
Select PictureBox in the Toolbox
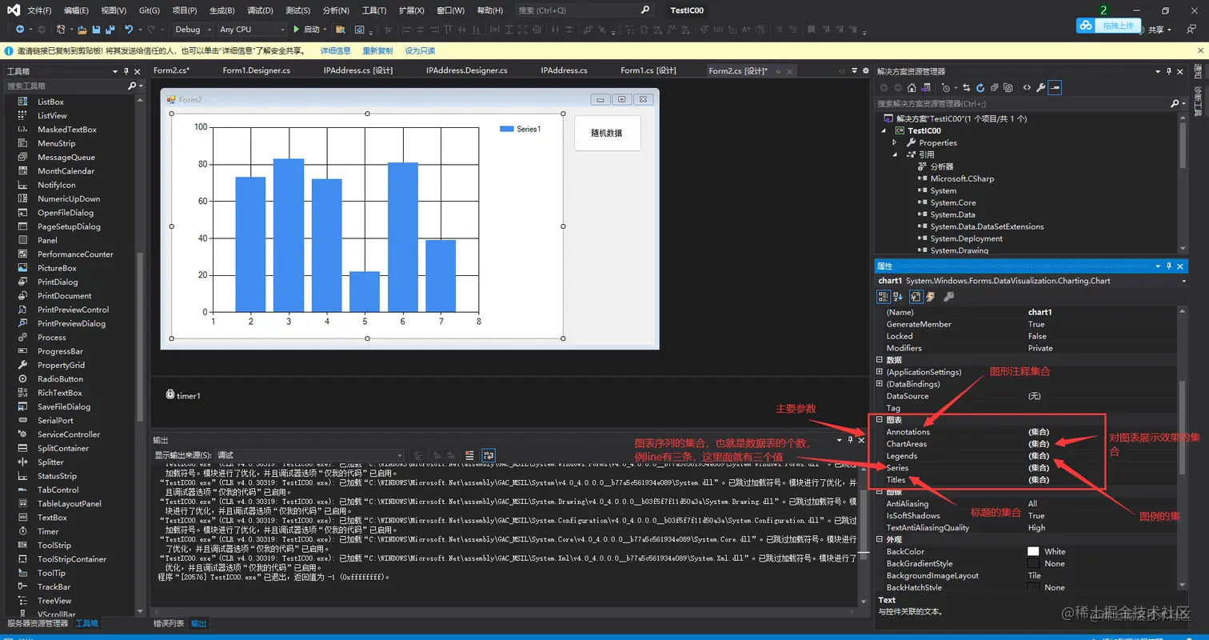57,268
